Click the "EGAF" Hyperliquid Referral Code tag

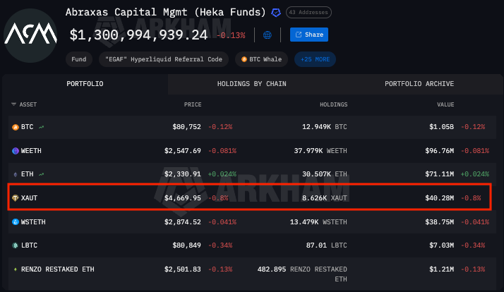click(x=164, y=59)
